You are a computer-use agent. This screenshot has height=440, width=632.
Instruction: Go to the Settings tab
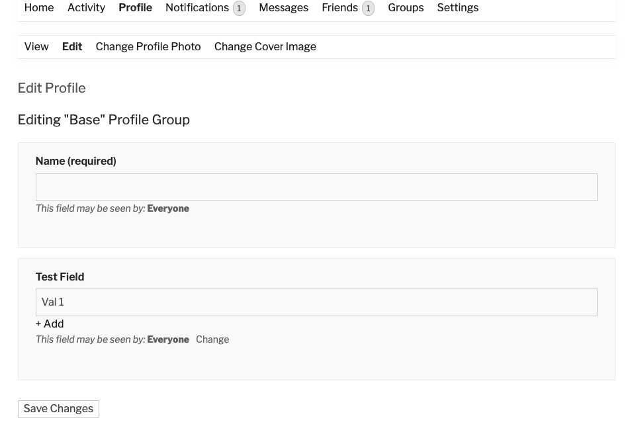click(x=457, y=8)
